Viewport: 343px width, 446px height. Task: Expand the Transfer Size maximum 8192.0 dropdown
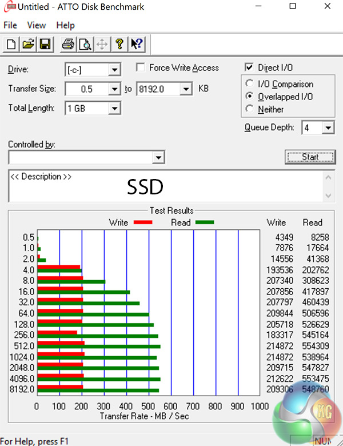pyautogui.click(x=186, y=89)
